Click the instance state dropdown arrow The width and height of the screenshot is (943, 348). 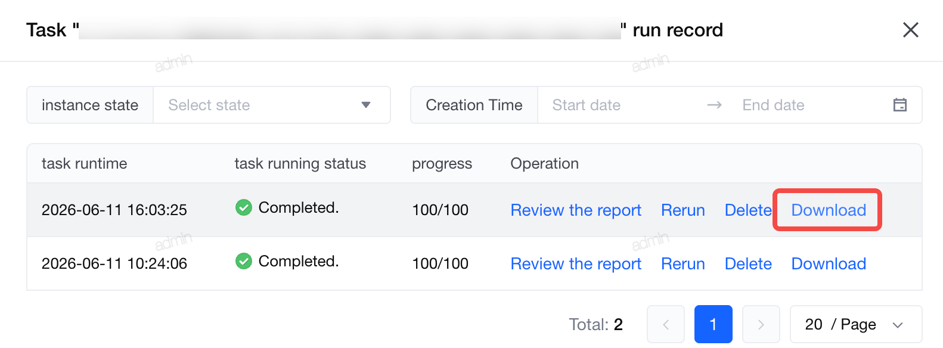[x=366, y=105]
